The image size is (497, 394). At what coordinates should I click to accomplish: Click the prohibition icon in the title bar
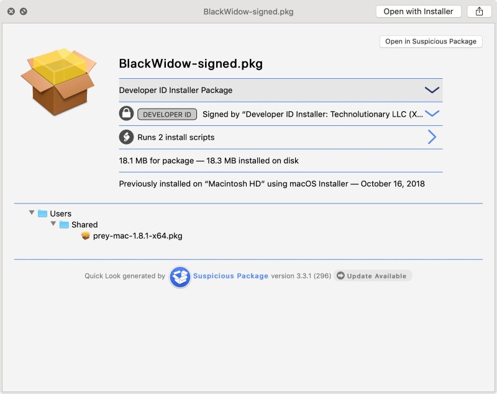(x=24, y=10)
